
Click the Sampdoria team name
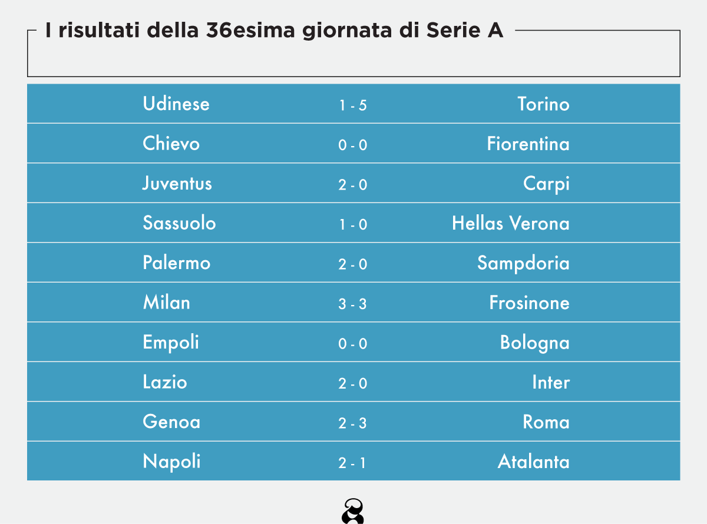pos(523,263)
